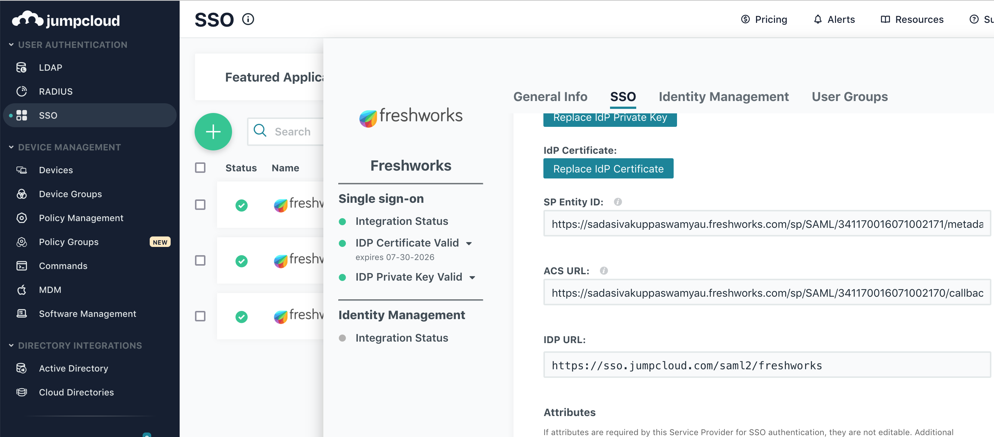
Task: Go to Policy Management in sidebar
Action: [x=81, y=218]
